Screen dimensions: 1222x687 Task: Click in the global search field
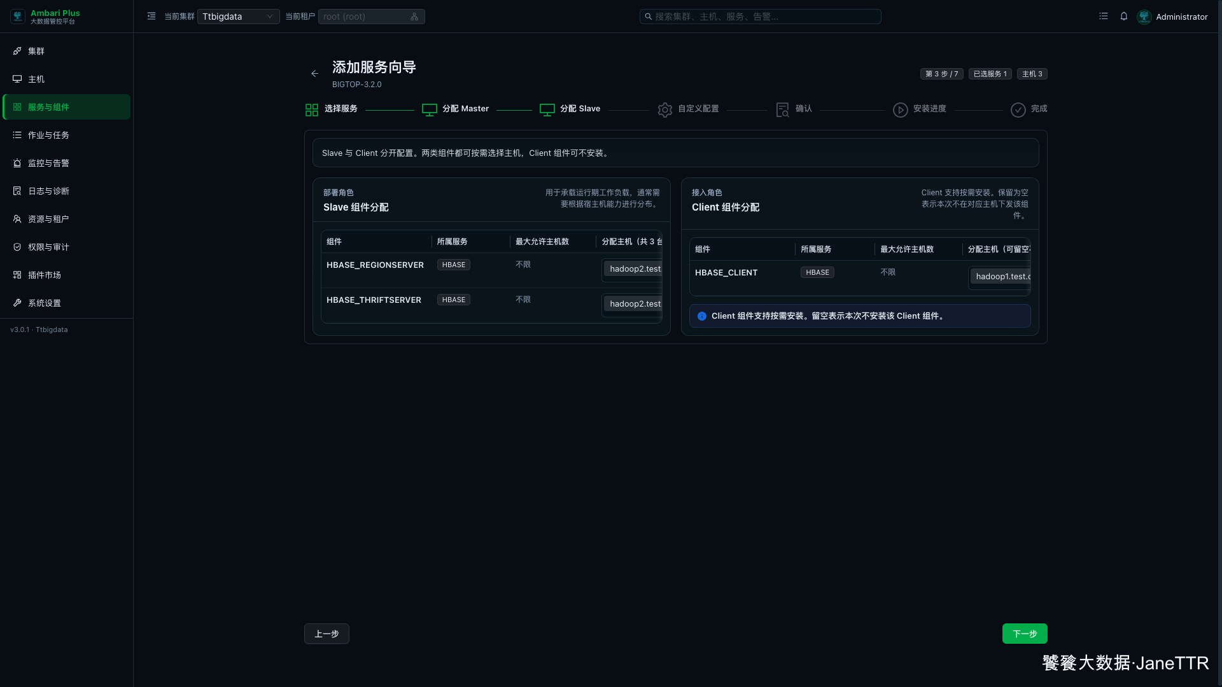[x=760, y=17]
